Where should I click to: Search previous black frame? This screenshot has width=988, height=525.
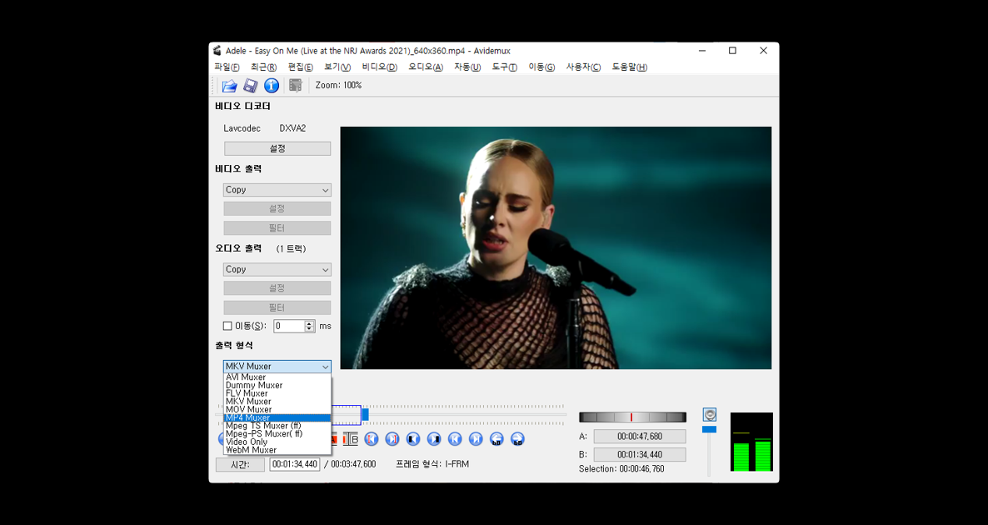pyautogui.click(x=412, y=439)
